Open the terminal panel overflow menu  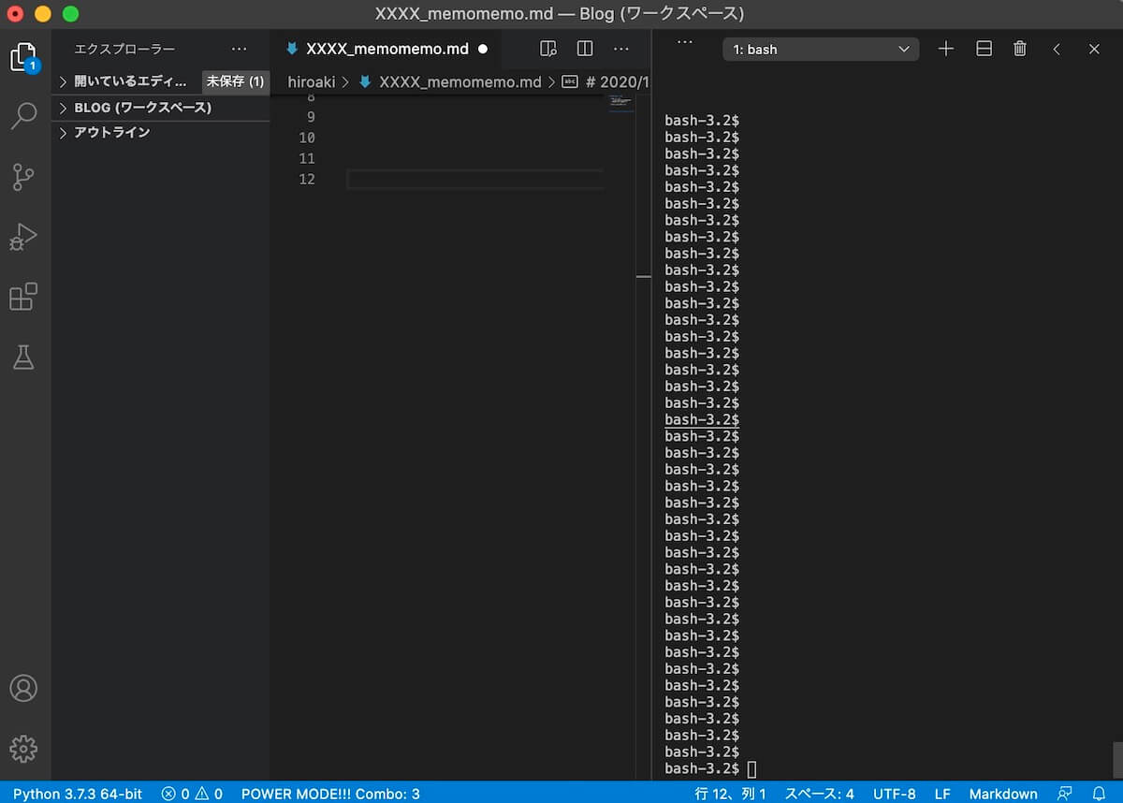point(684,42)
